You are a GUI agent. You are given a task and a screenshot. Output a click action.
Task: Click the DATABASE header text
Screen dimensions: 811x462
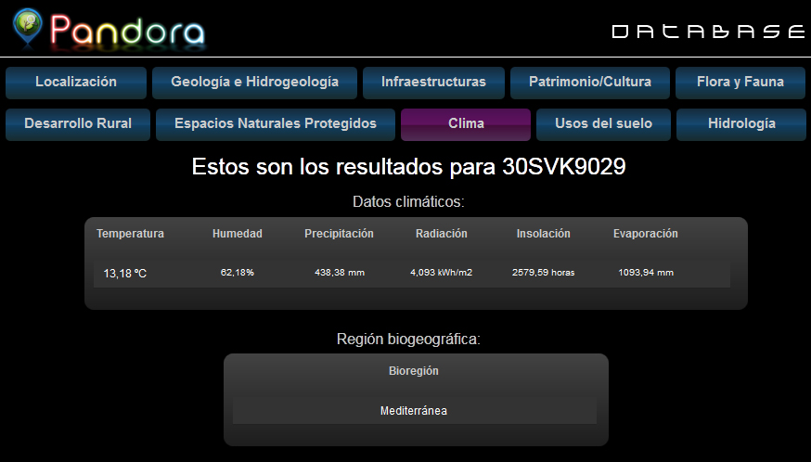tap(708, 32)
